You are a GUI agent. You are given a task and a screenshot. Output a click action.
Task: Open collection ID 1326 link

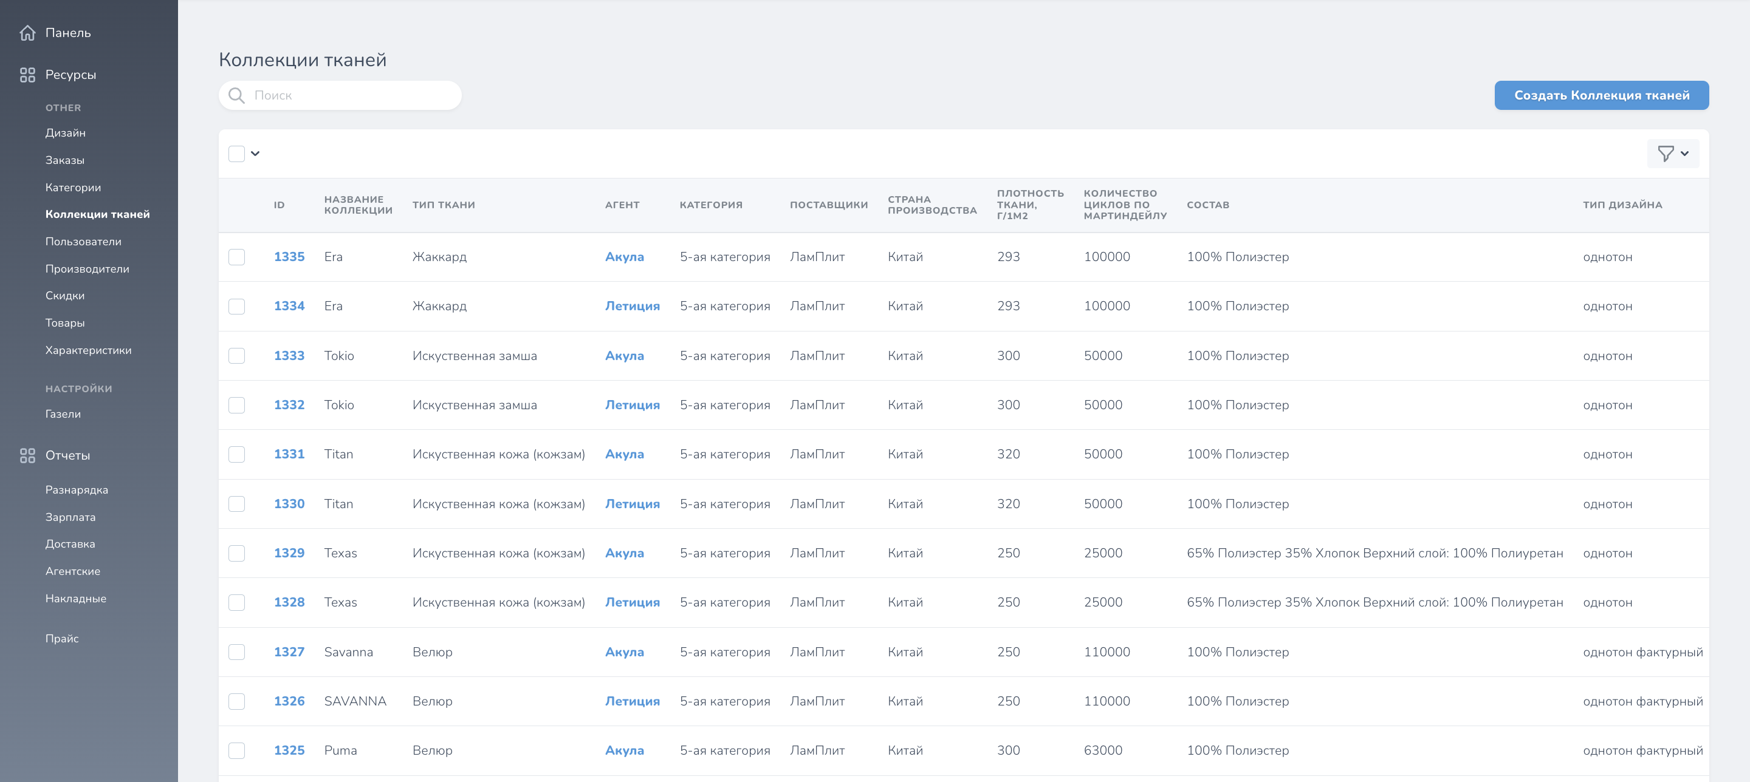coord(289,701)
